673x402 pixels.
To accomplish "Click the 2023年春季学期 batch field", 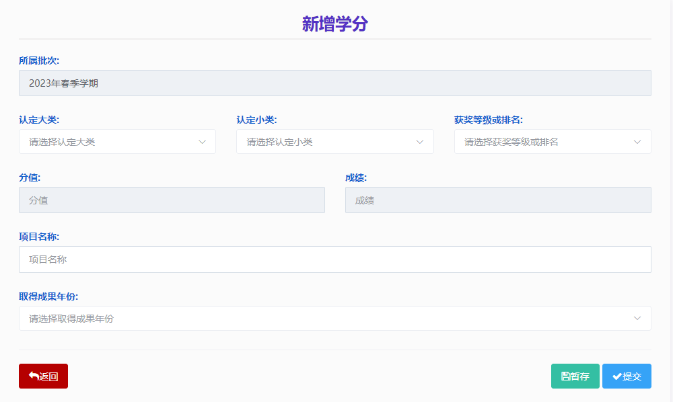I will coord(334,83).
